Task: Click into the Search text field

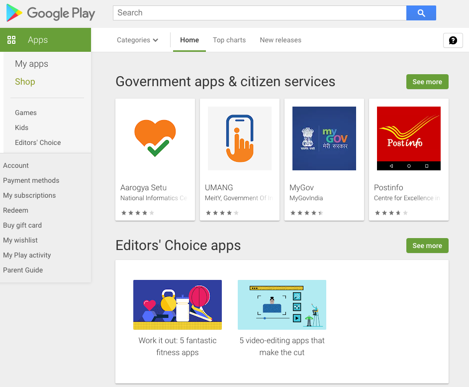Action: pyautogui.click(x=260, y=13)
